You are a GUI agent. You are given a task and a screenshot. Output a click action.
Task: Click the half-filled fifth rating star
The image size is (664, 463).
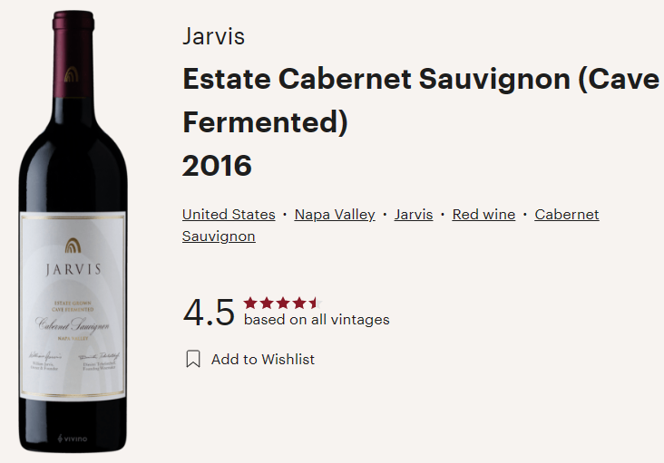(315, 303)
